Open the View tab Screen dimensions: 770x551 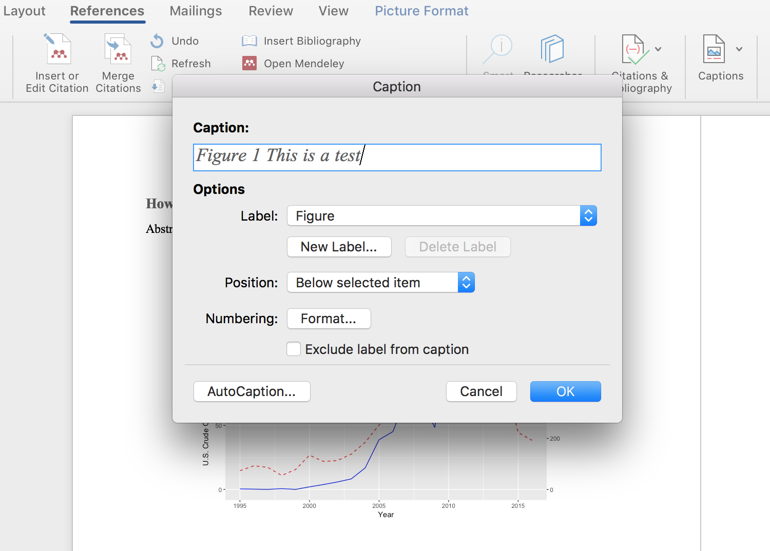[333, 11]
